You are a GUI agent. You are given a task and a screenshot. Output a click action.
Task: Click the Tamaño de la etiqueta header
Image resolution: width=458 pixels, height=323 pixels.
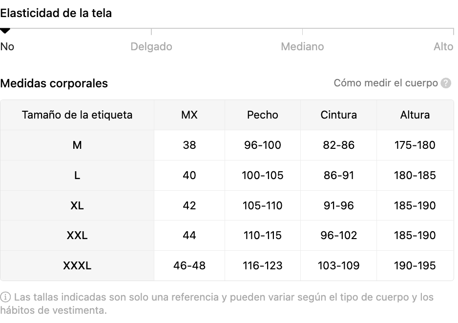(77, 115)
